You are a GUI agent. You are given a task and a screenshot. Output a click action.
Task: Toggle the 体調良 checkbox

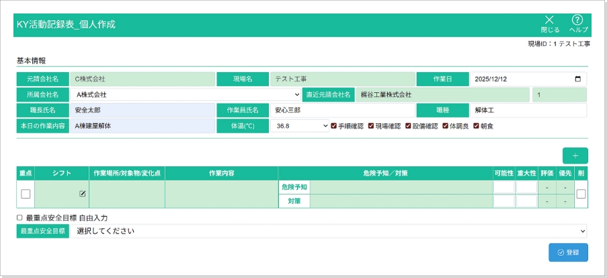[444, 126]
